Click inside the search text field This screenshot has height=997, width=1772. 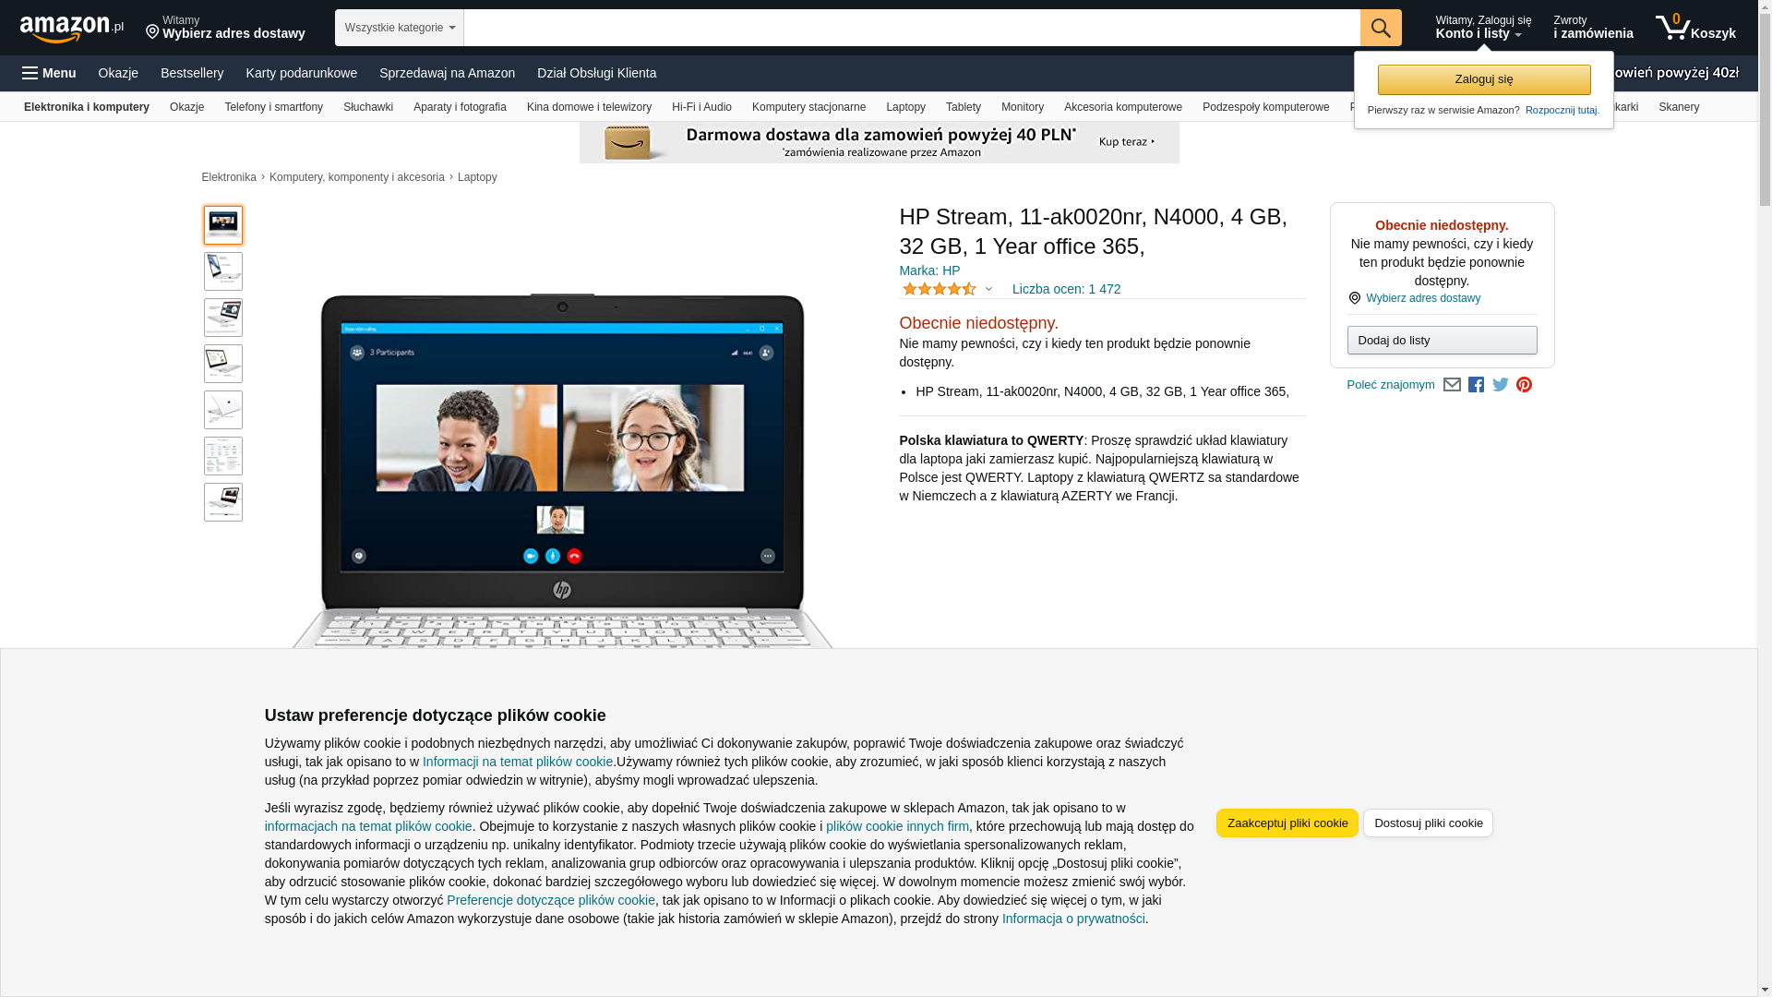(x=911, y=28)
